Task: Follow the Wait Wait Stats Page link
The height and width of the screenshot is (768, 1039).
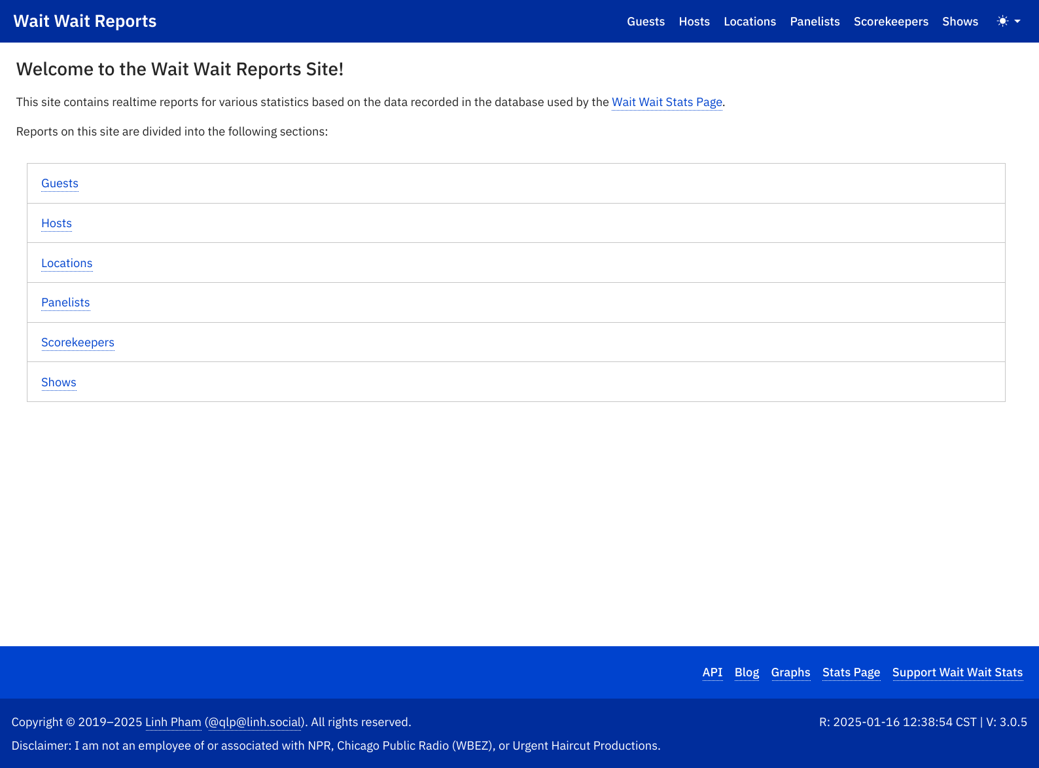Action: [x=666, y=102]
